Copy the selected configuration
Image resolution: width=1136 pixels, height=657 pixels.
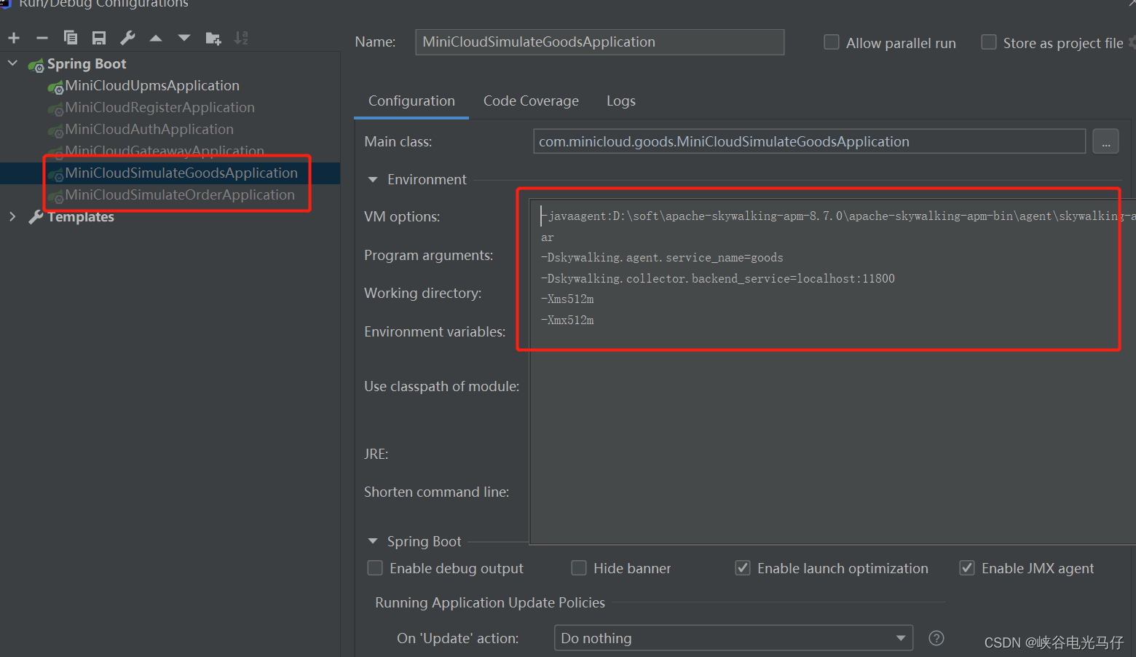click(71, 38)
